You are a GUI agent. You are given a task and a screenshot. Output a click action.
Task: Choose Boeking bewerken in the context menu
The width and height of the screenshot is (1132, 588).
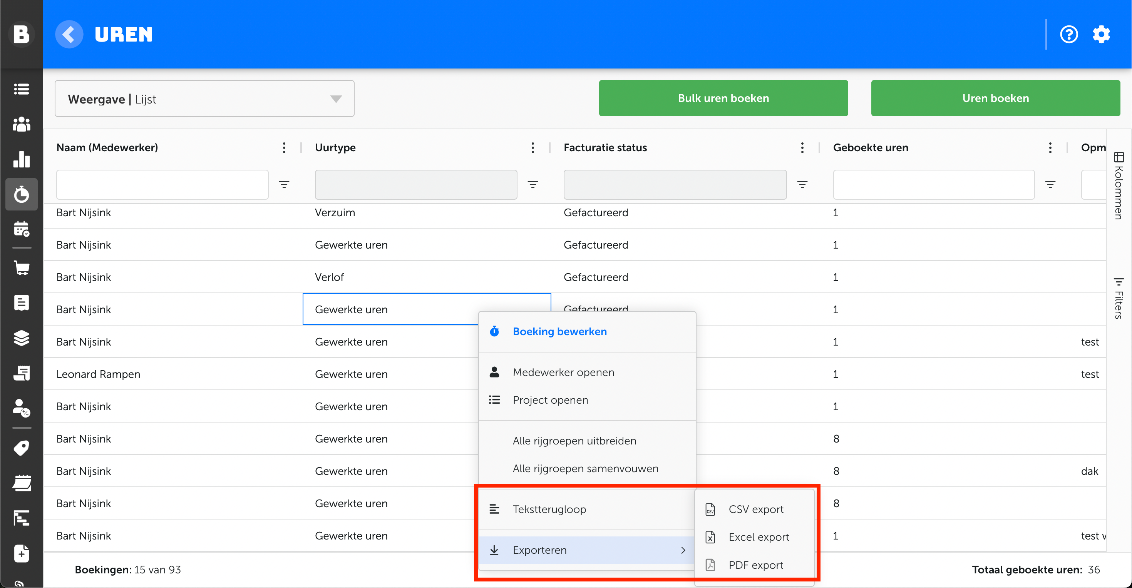coord(587,332)
